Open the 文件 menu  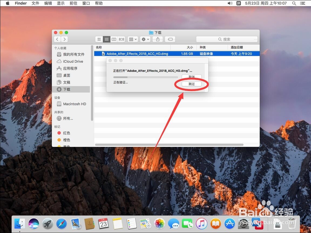click(x=35, y=3)
